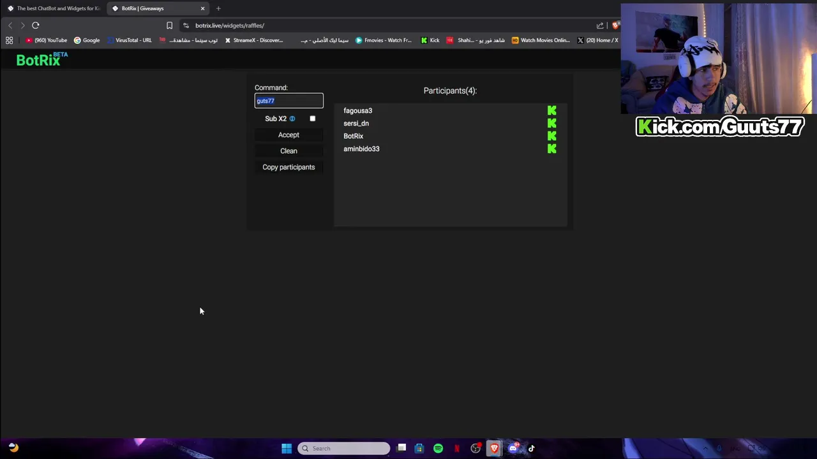Enable the Sub X2 checkbox
This screenshot has width=817, height=459.
tap(313, 119)
